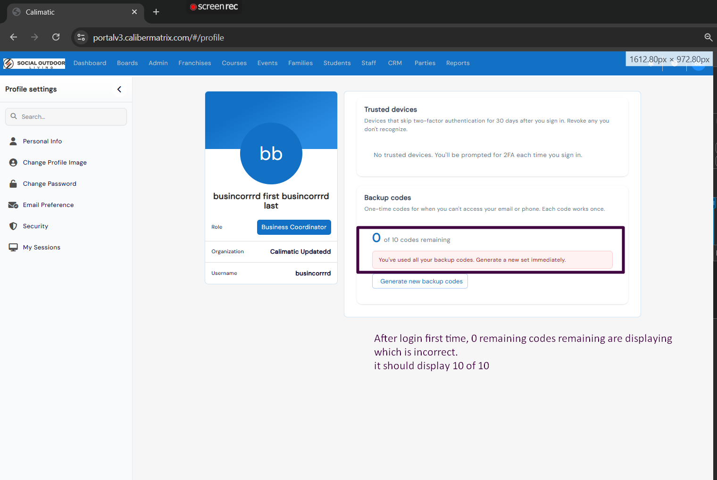
Task: Click the Email Preference envelope icon
Action: click(13, 205)
